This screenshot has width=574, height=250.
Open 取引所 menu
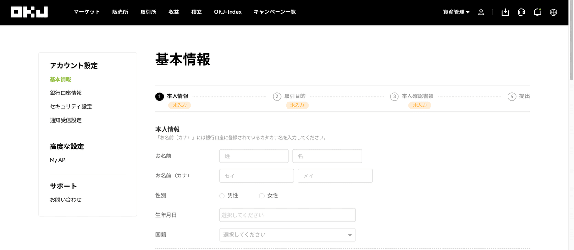[x=148, y=12]
